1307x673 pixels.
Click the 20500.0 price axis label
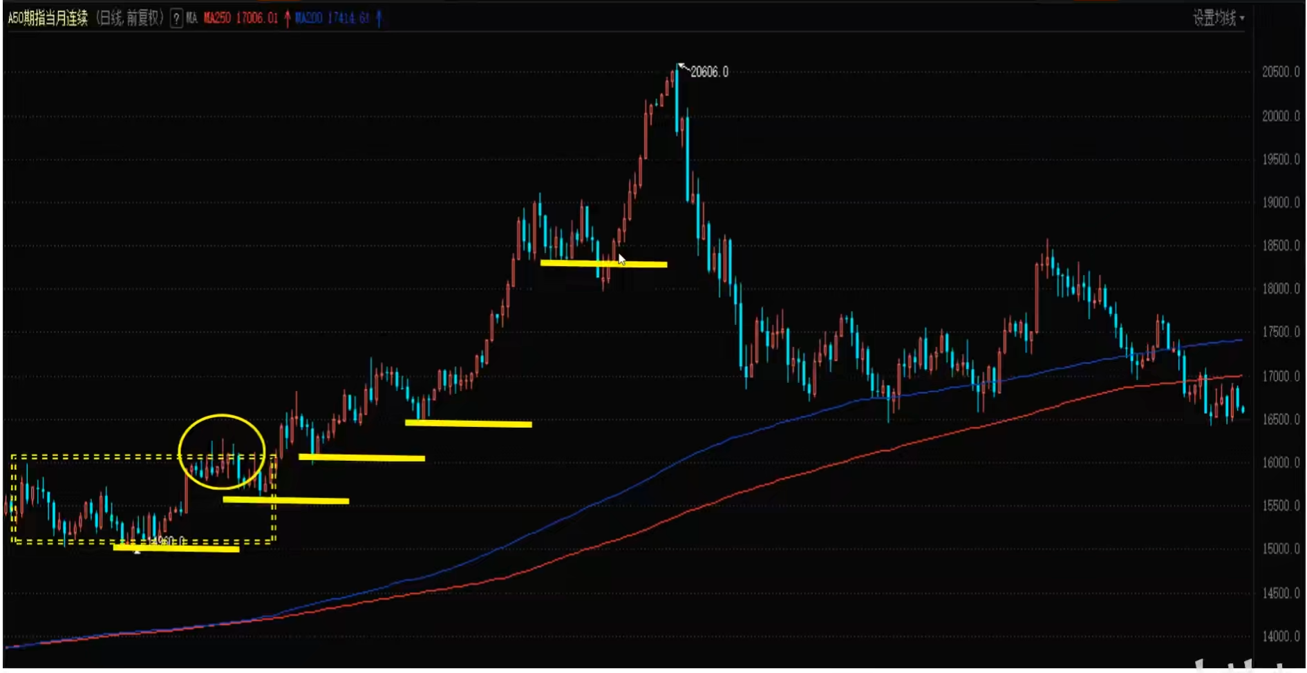click(x=1281, y=72)
